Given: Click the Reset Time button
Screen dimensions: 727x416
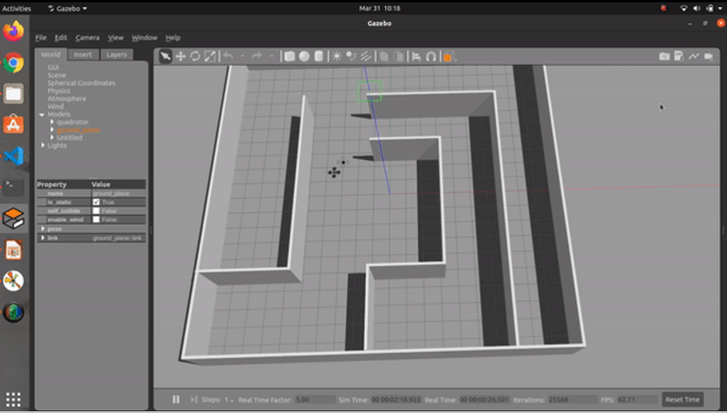Looking at the screenshot, I should coord(682,399).
